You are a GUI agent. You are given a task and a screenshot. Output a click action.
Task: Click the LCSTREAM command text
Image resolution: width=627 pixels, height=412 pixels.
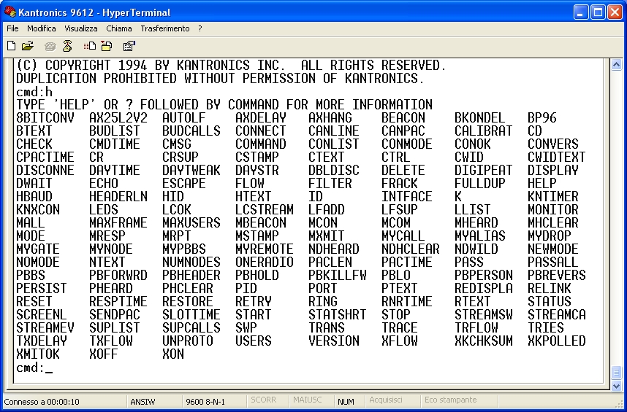coord(265,210)
